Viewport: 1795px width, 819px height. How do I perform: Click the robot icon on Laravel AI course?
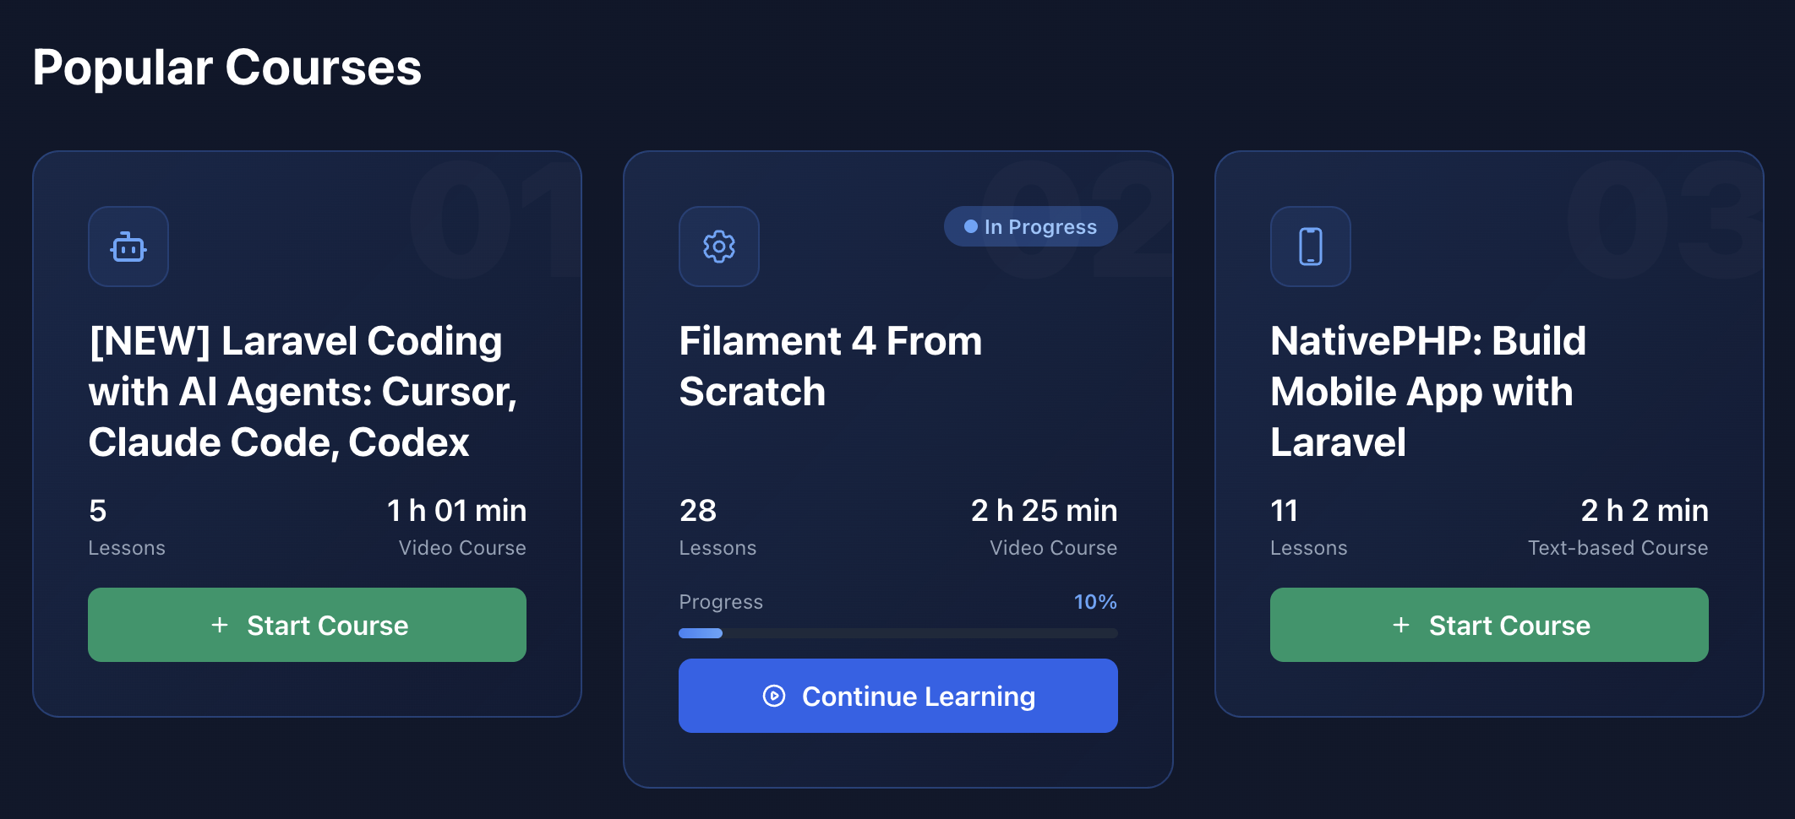[128, 247]
